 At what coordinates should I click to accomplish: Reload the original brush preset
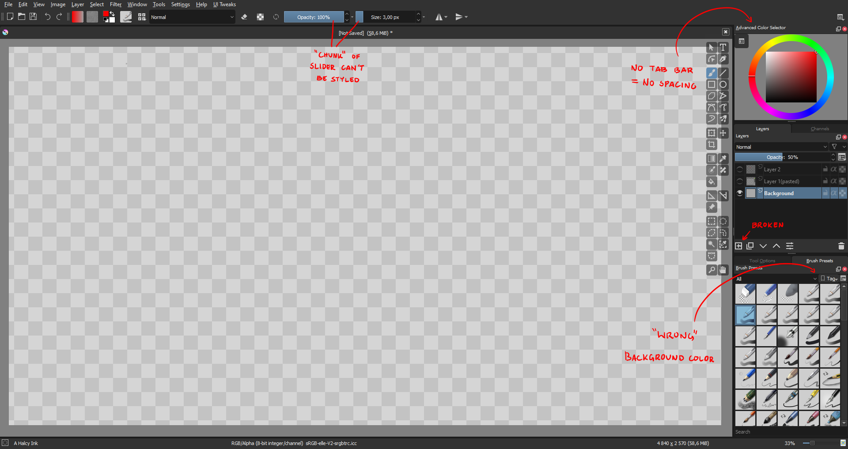[276, 17]
